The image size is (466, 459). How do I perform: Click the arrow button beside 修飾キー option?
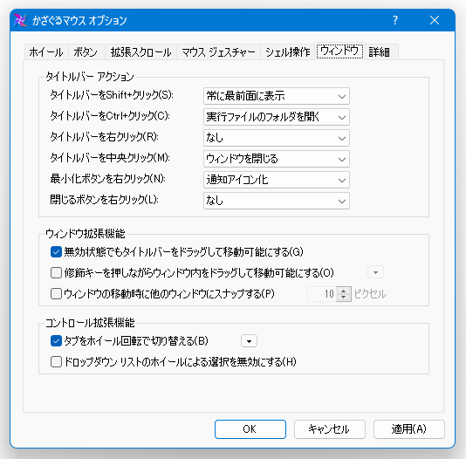point(375,272)
